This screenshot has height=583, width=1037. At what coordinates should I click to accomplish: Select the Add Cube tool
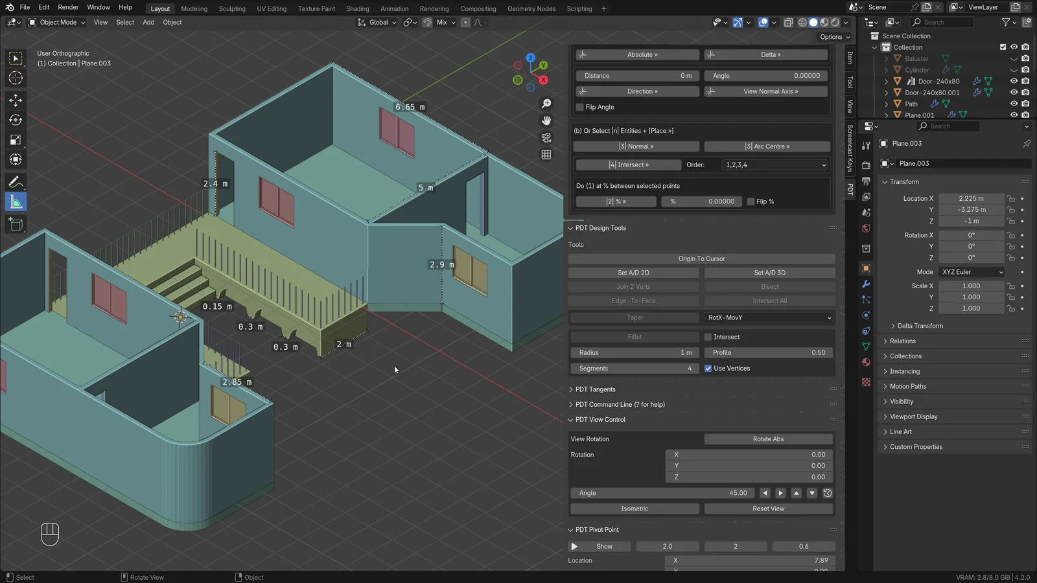[x=16, y=225]
